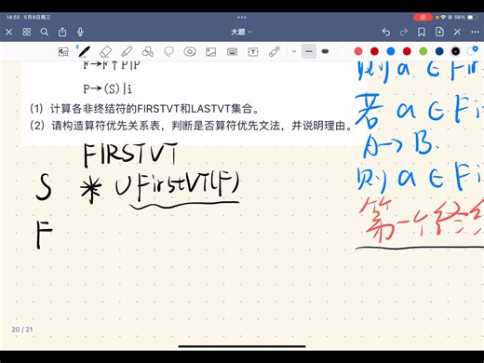
Task: Add a new page
Action: [439, 32]
